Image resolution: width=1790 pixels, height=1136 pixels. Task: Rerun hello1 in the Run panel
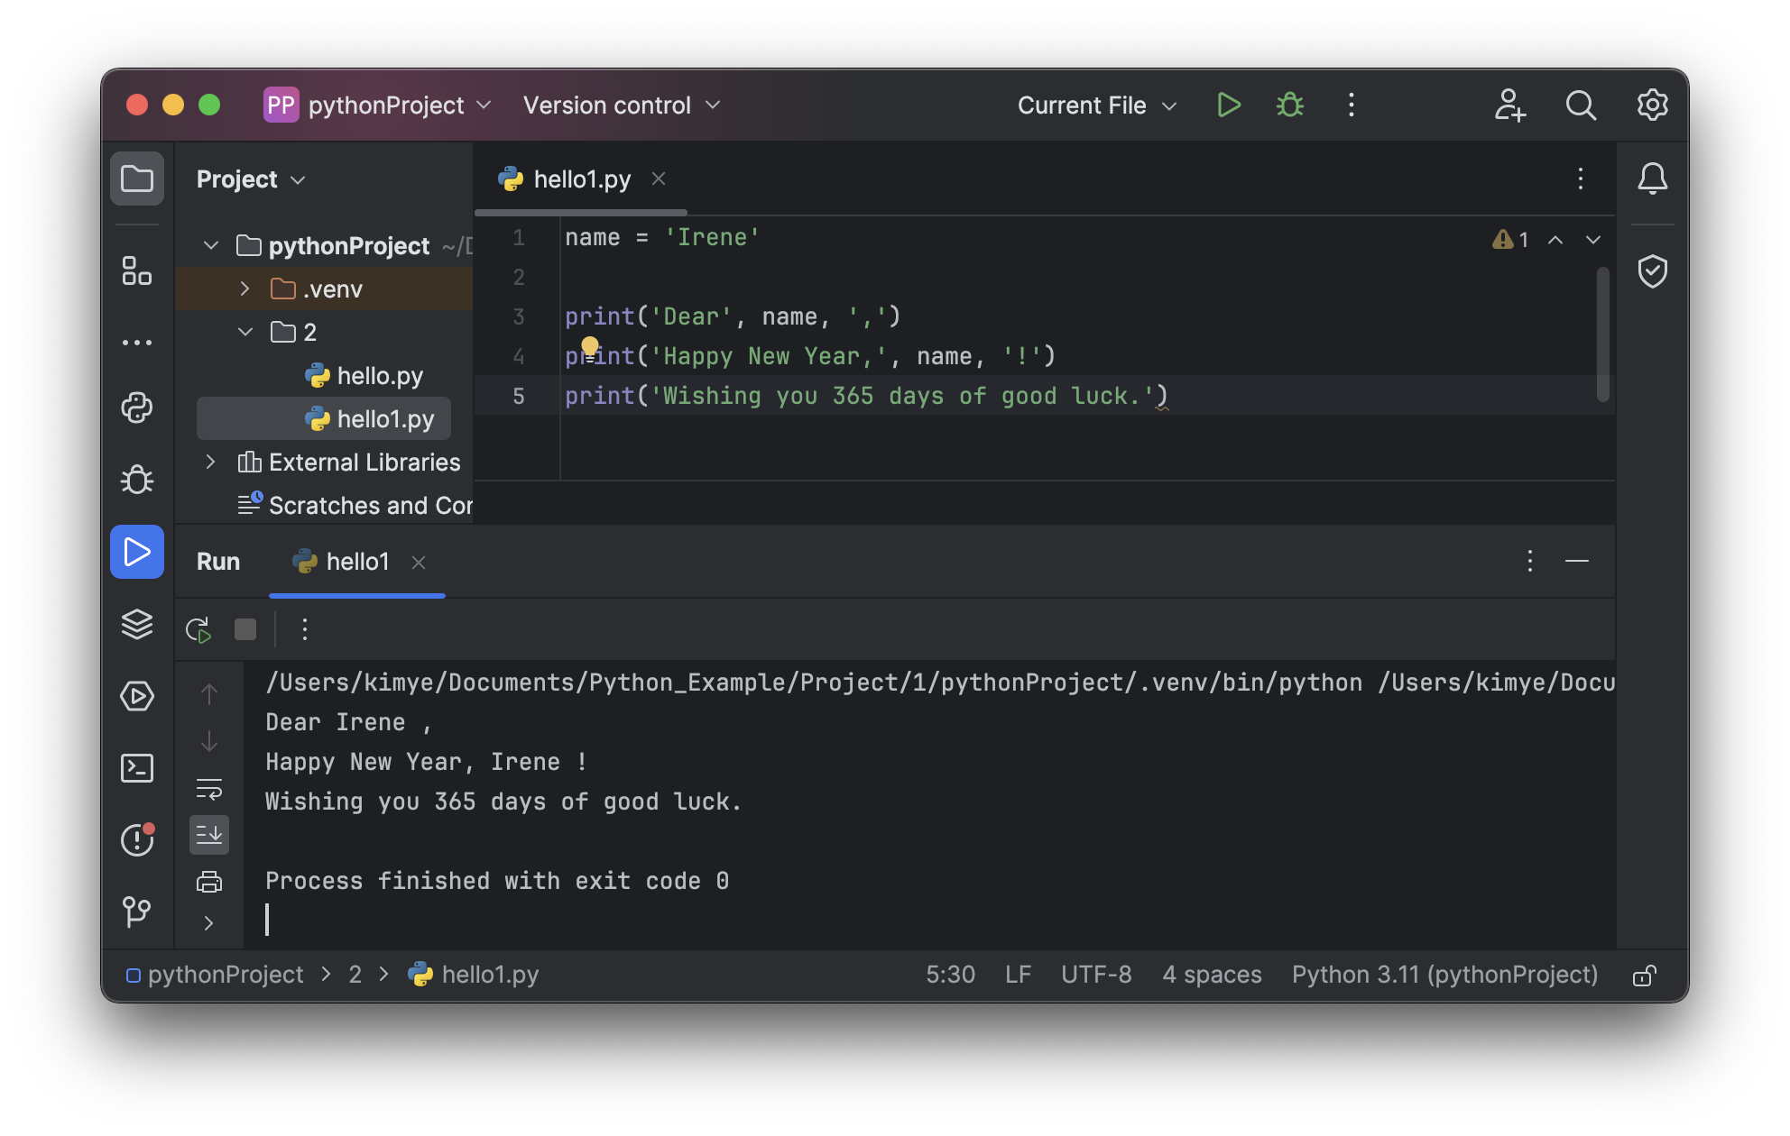198,629
